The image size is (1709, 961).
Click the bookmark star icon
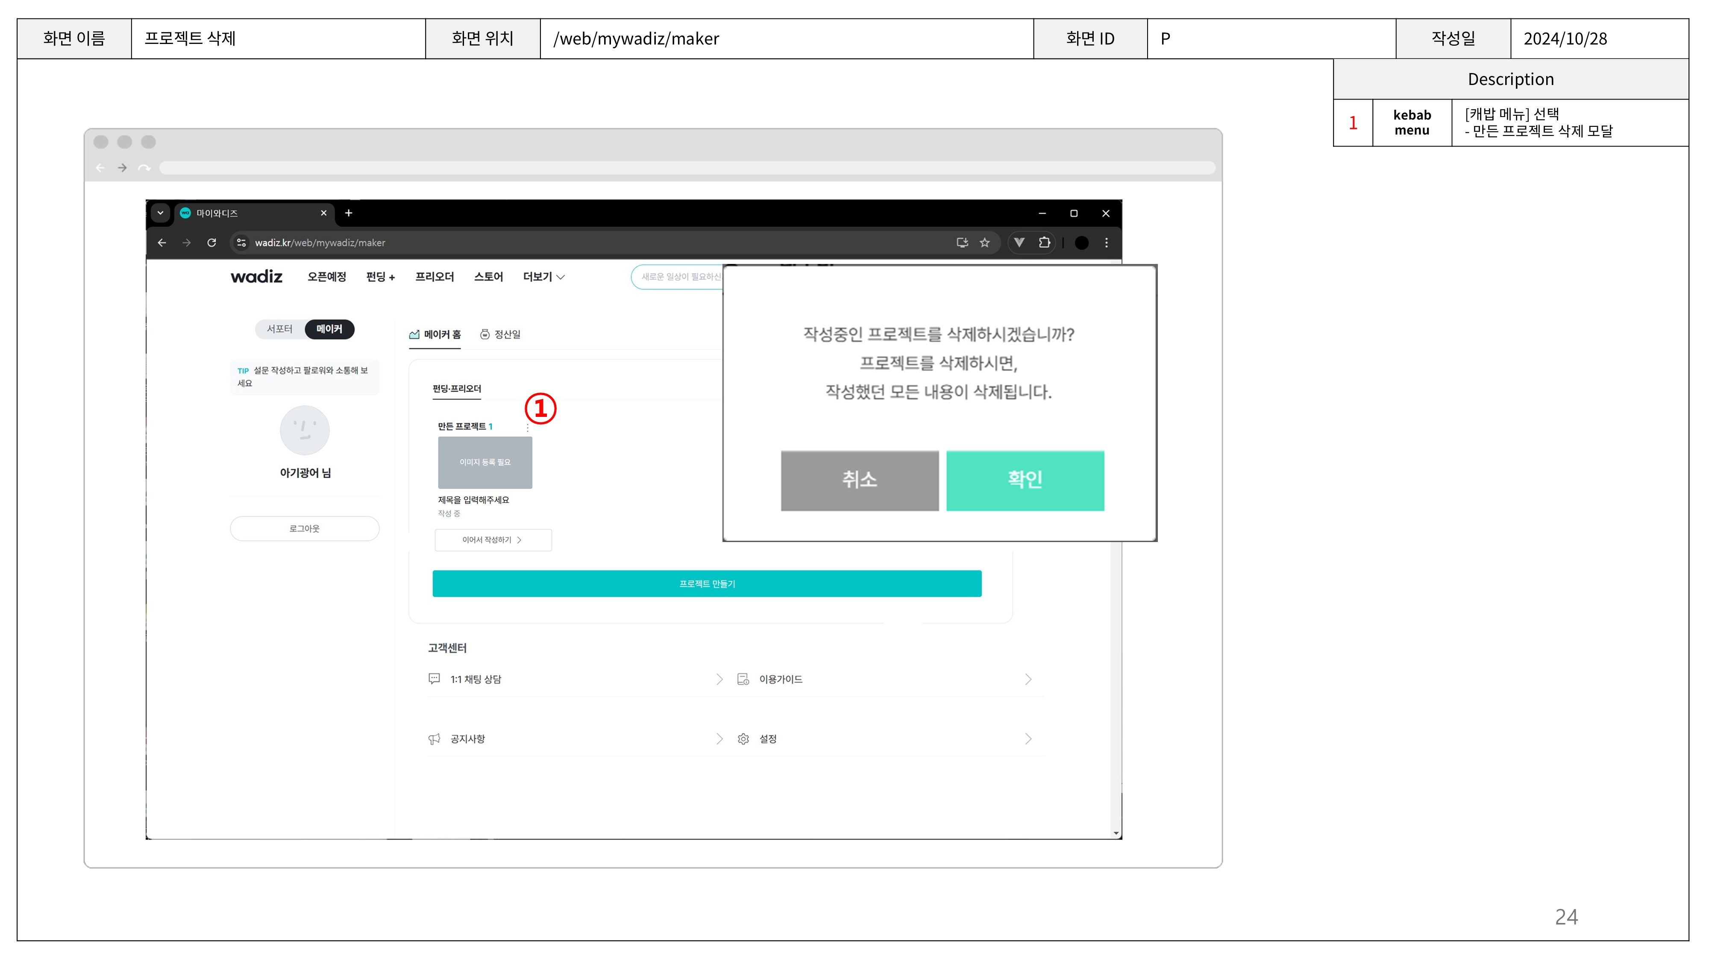click(984, 243)
